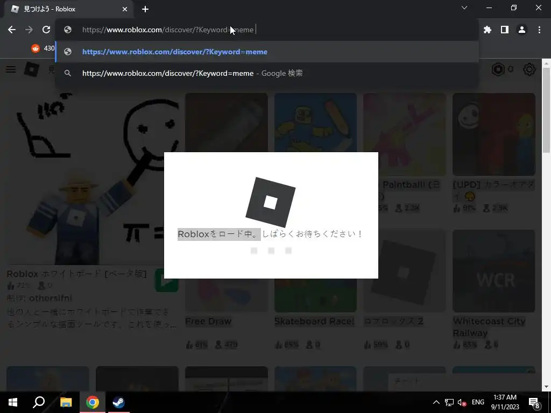Viewport: 551px width, 413px height.
Task: Click the Roblox ホワイトボード title
Action: pyautogui.click(x=76, y=274)
